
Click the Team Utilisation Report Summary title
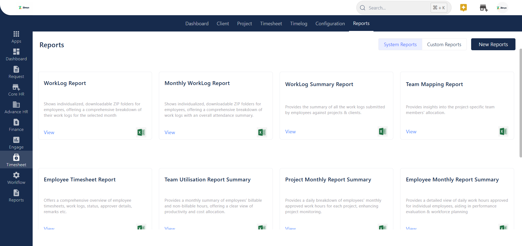[208, 179]
